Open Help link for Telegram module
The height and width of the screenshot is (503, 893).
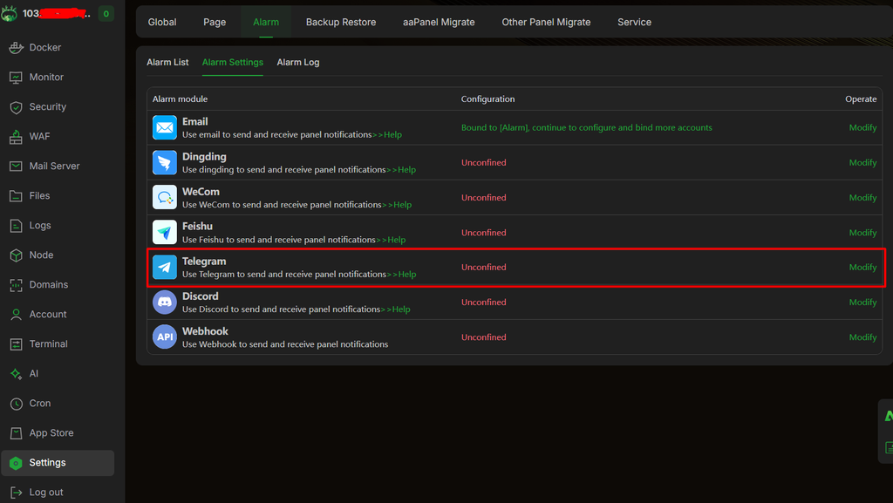click(401, 275)
